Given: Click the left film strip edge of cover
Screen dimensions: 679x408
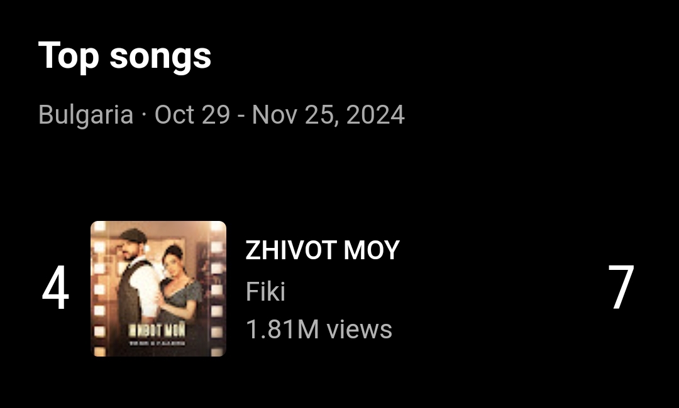Looking at the screenshot, I should pos(99,289).
